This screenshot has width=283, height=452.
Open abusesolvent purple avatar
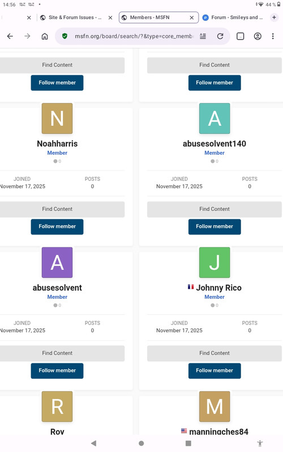[57, 263]
